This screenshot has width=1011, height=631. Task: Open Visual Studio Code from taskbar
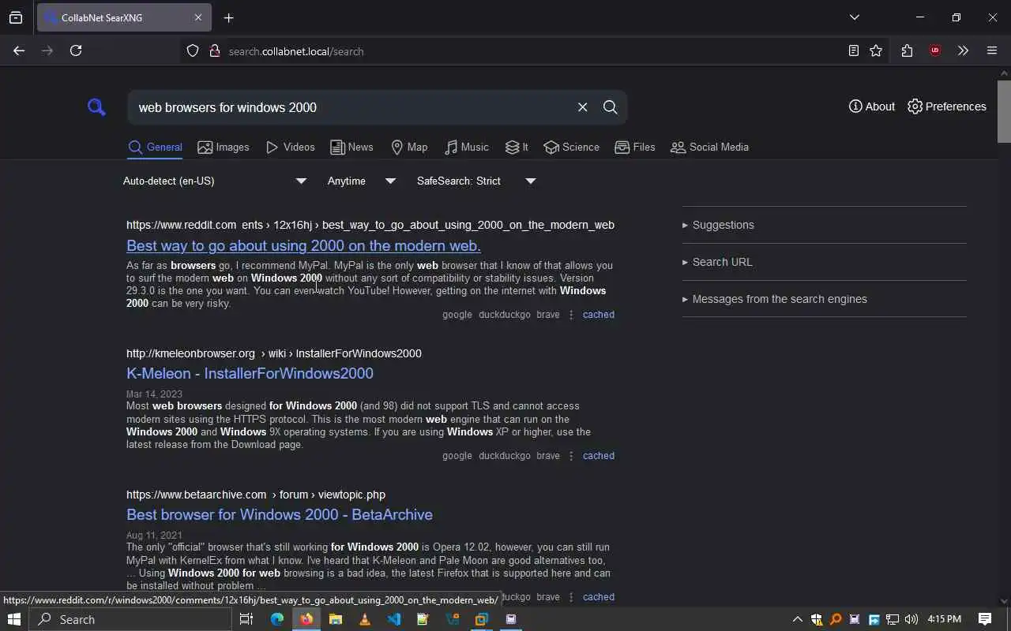(x=393, y=619)
